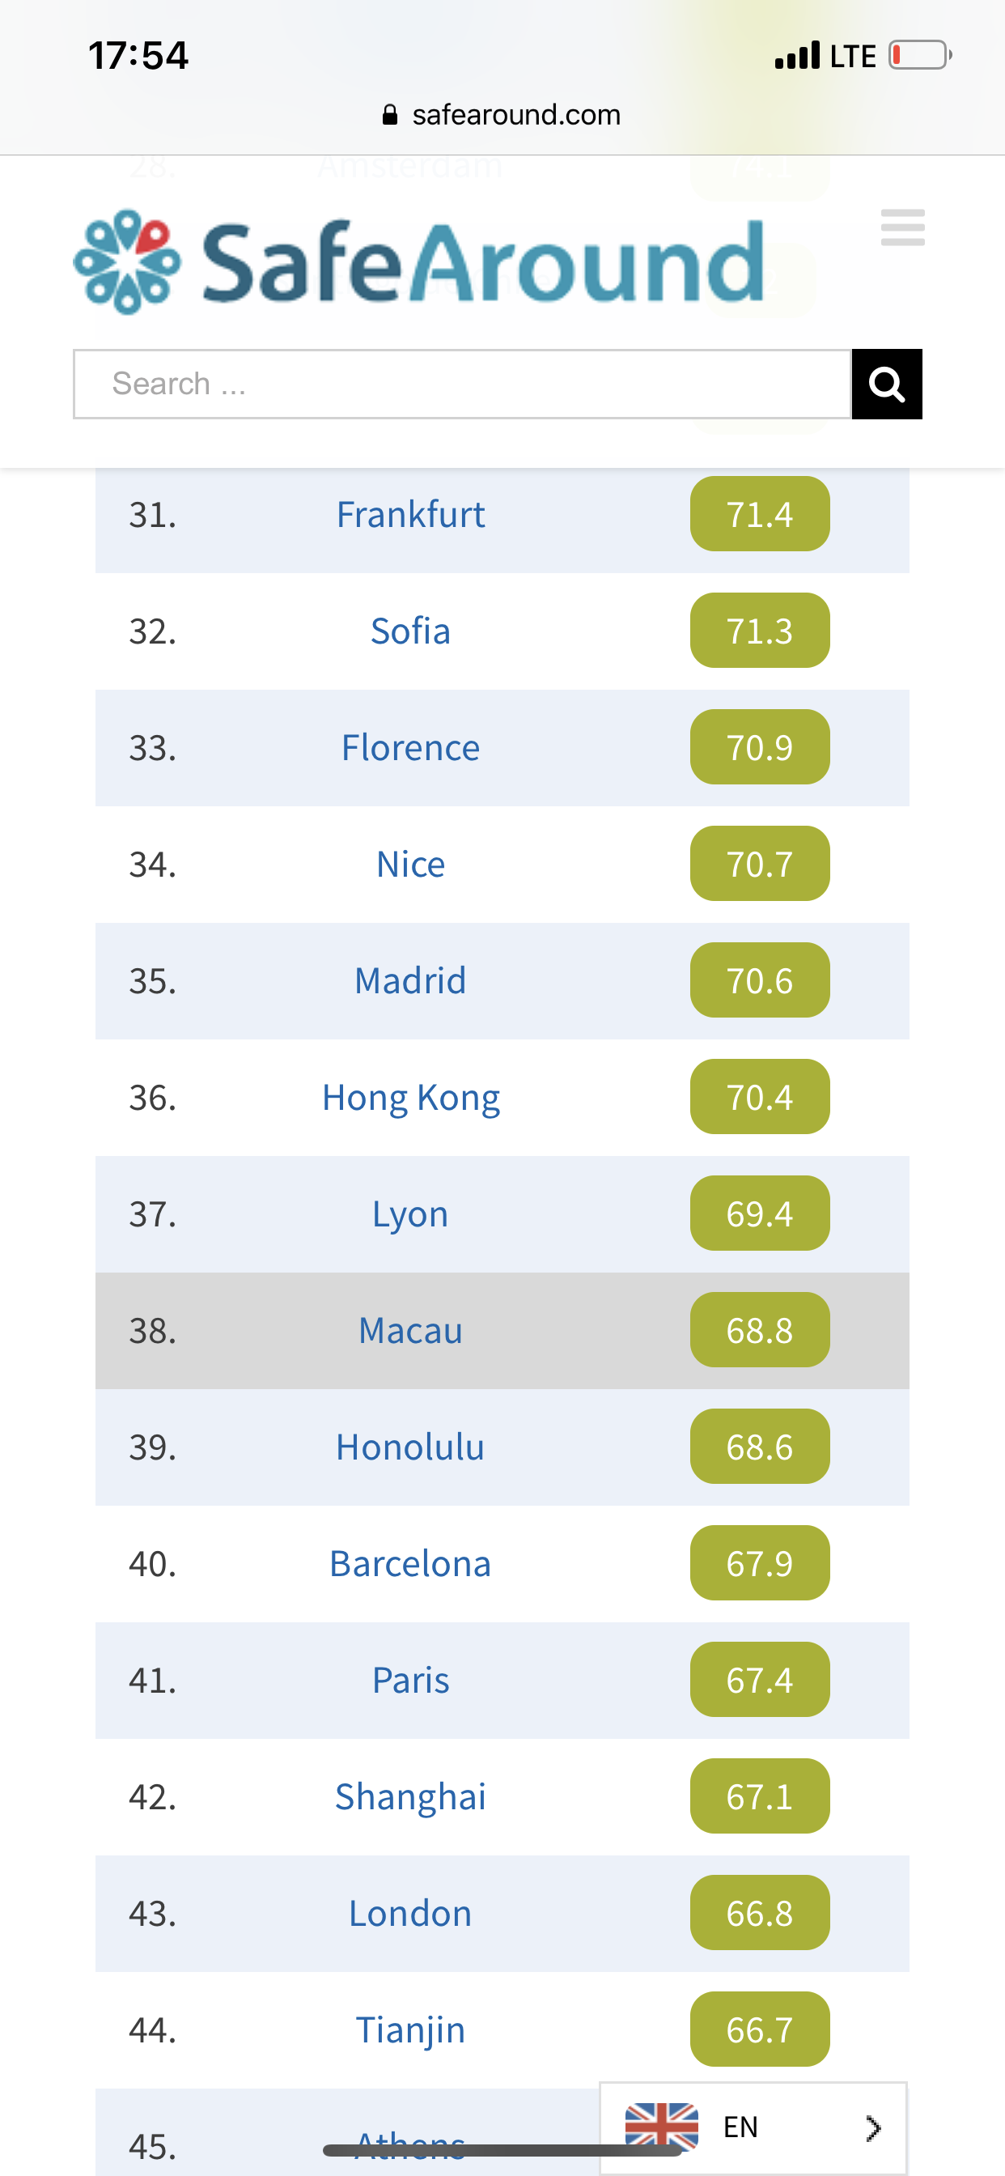Click the padlock icon in address bar

pyautogui.click(x=389, y=115)
